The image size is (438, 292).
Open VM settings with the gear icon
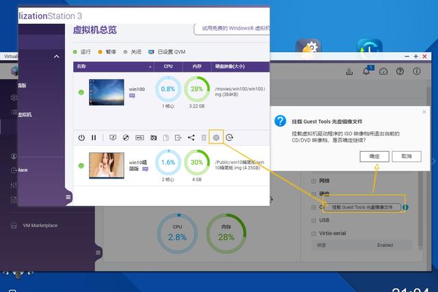(216, 137)
